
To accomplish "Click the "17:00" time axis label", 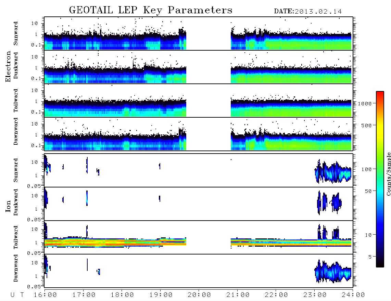I will [x=84, y=295].
